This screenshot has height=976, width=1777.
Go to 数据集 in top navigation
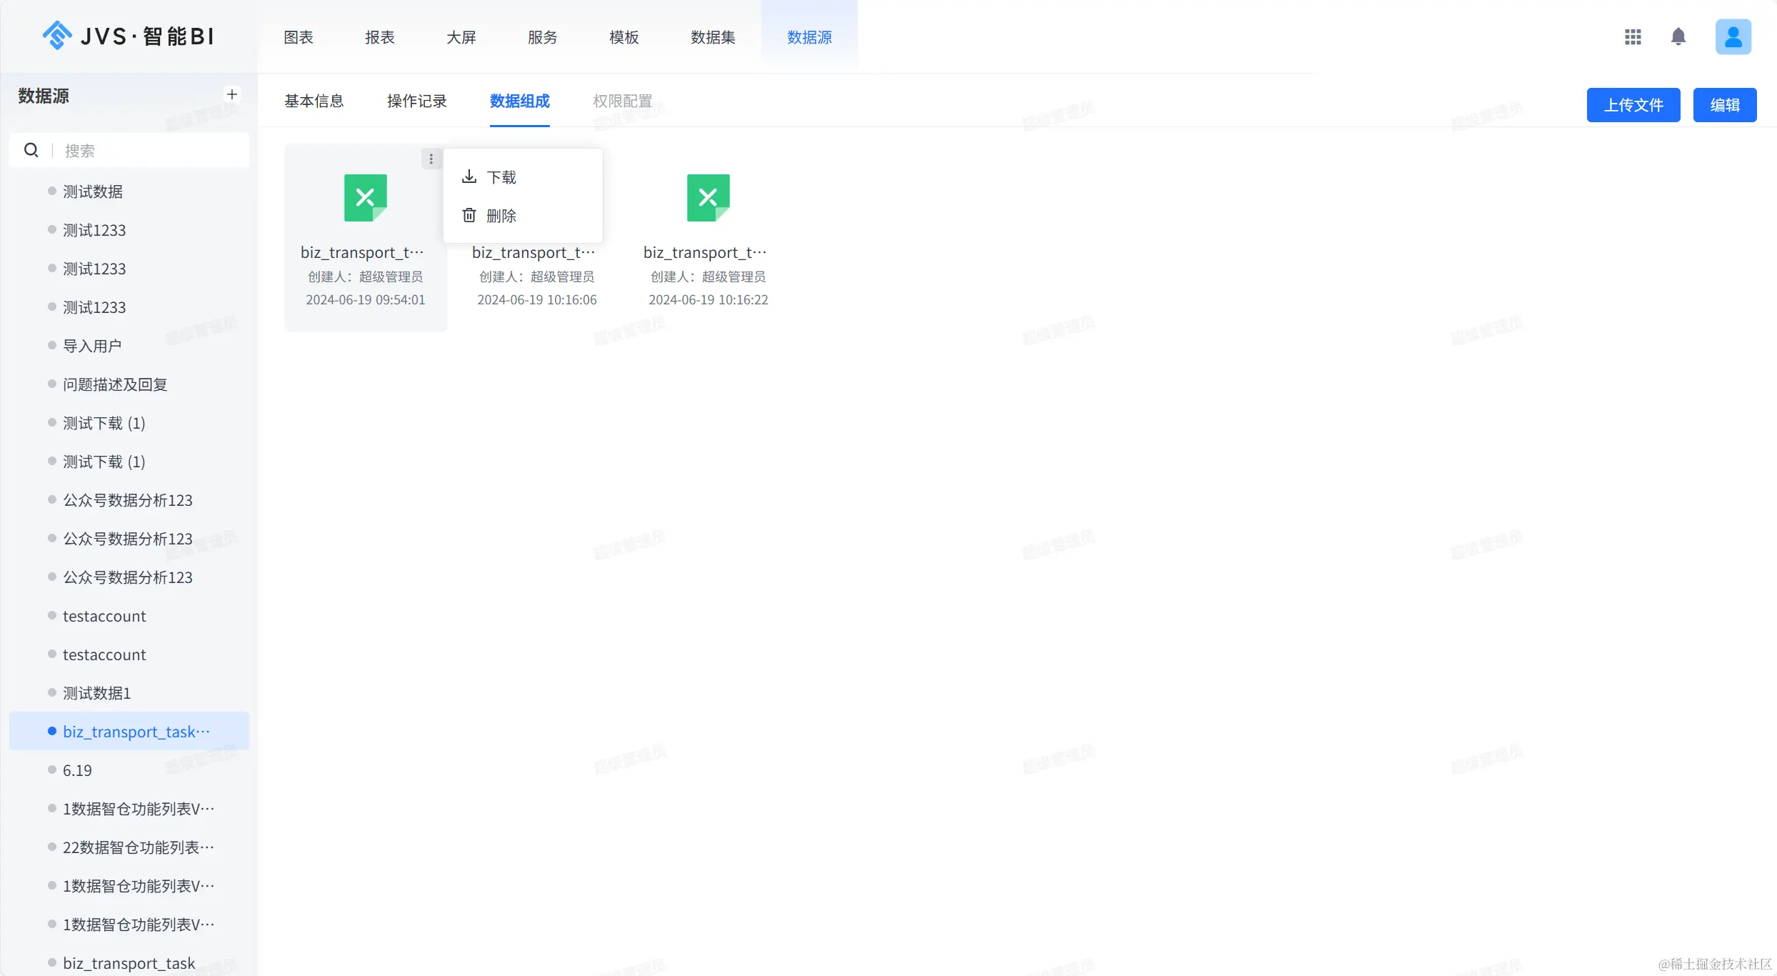[x=712, y=37]
